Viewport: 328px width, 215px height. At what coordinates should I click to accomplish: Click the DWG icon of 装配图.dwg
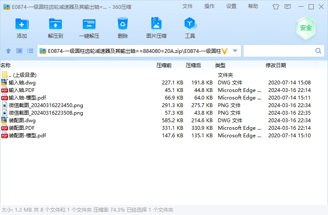(4, 120)
